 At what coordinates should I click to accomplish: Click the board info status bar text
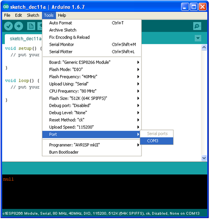tap(101, 213)
